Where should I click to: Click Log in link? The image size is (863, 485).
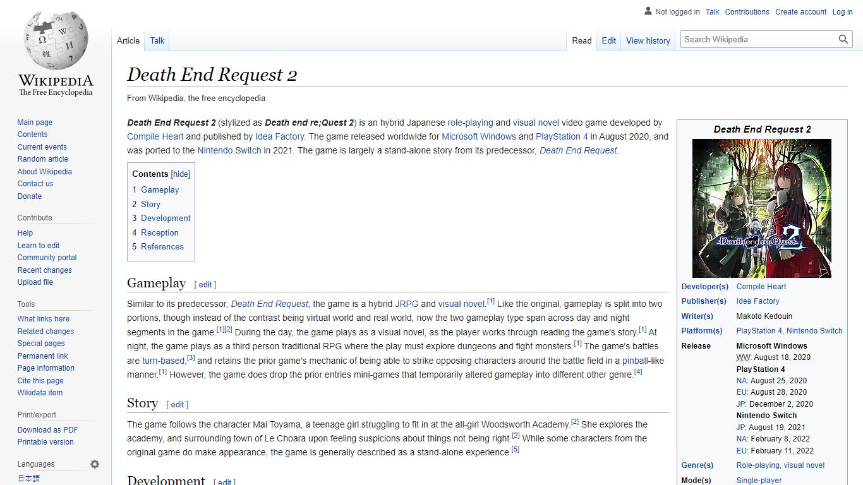(843, 12)
